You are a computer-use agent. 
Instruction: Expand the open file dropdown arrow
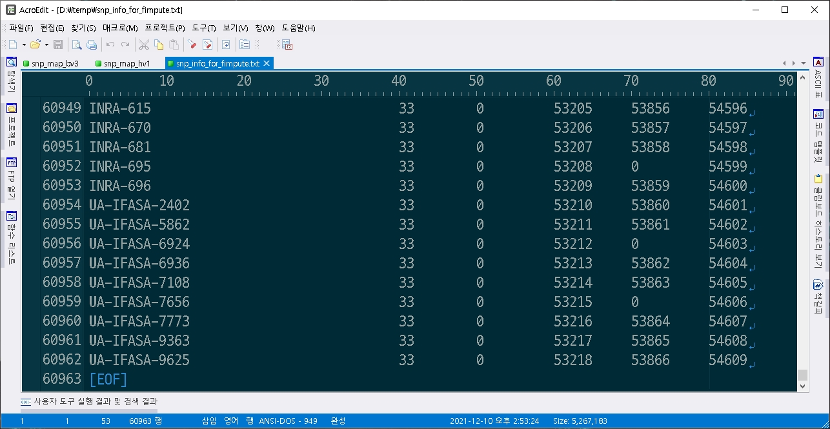point(46,45)
